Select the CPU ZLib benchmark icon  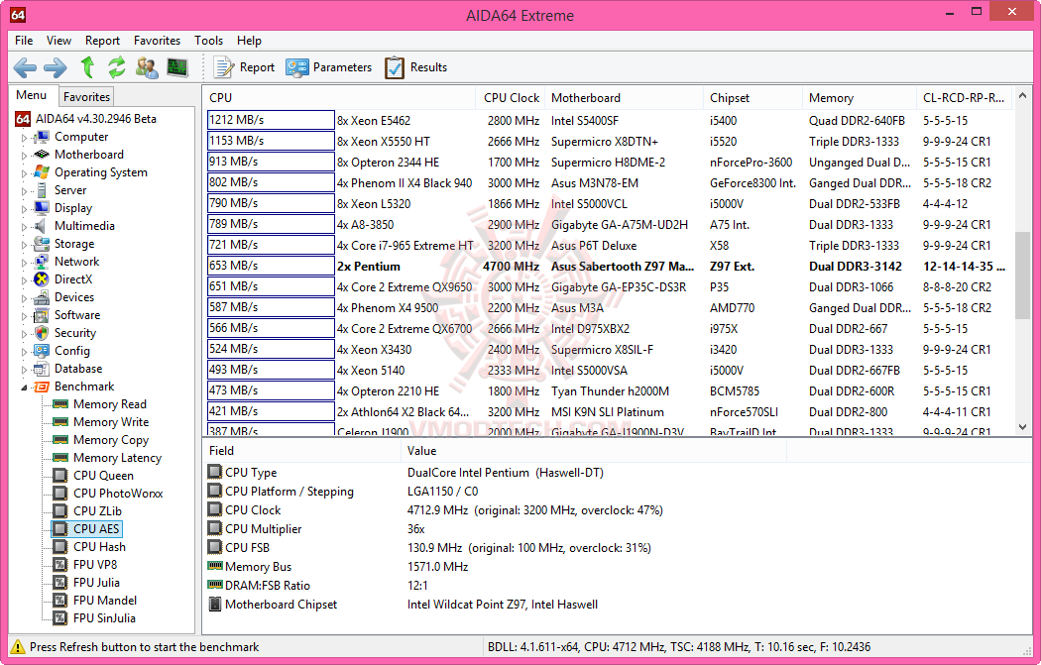tap(60, 511)
